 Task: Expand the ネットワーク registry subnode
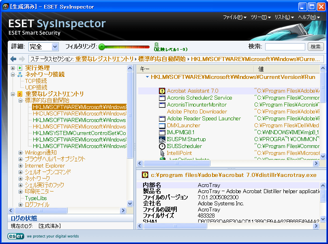pyautogui.click(x=20, y=179)
